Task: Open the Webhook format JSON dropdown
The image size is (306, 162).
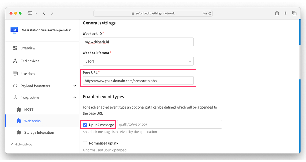Action: 138,61
